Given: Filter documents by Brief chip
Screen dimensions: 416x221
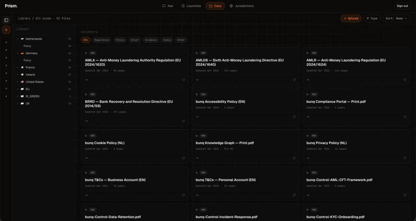Looking at the screenshot, I should click(x=135, y=40).
